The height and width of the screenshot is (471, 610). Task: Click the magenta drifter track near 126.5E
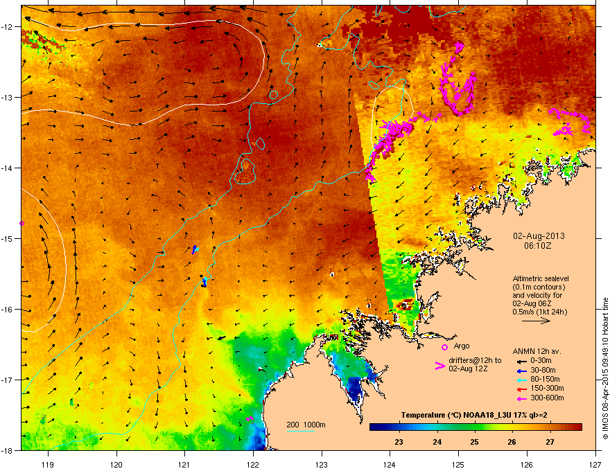[570, 122]
